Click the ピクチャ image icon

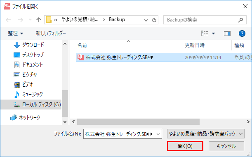coord(17,75)
